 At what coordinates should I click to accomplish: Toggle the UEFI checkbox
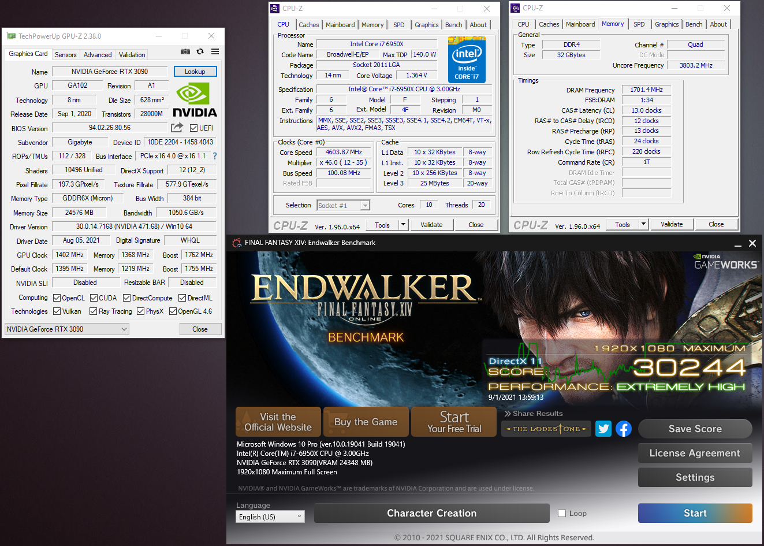(x=194, y=128)
